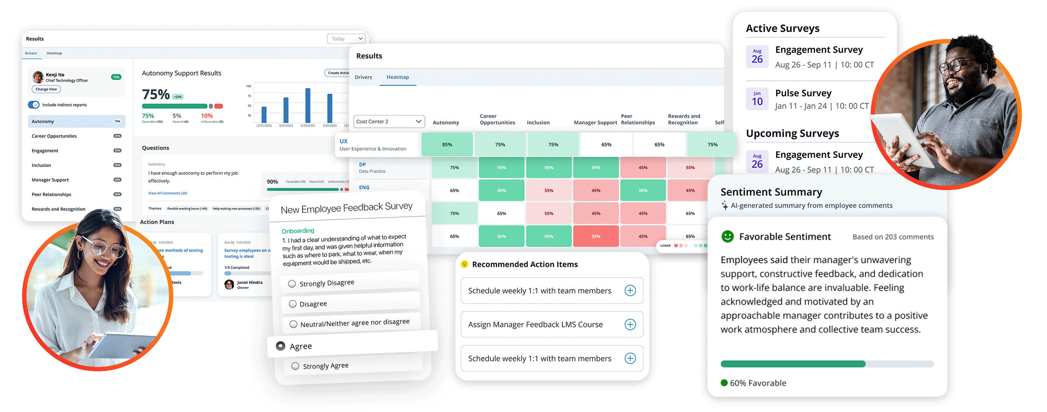Click Kenji Ito's profile avatar

click(38, 77)
